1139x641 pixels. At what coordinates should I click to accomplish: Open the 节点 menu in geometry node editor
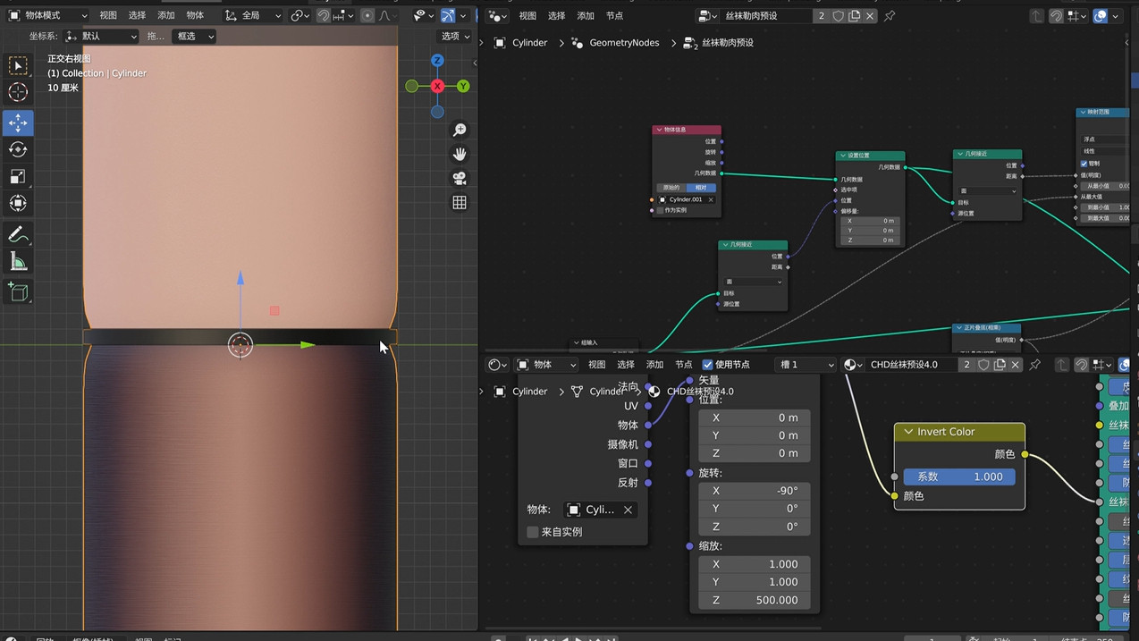tap(614, 16)
